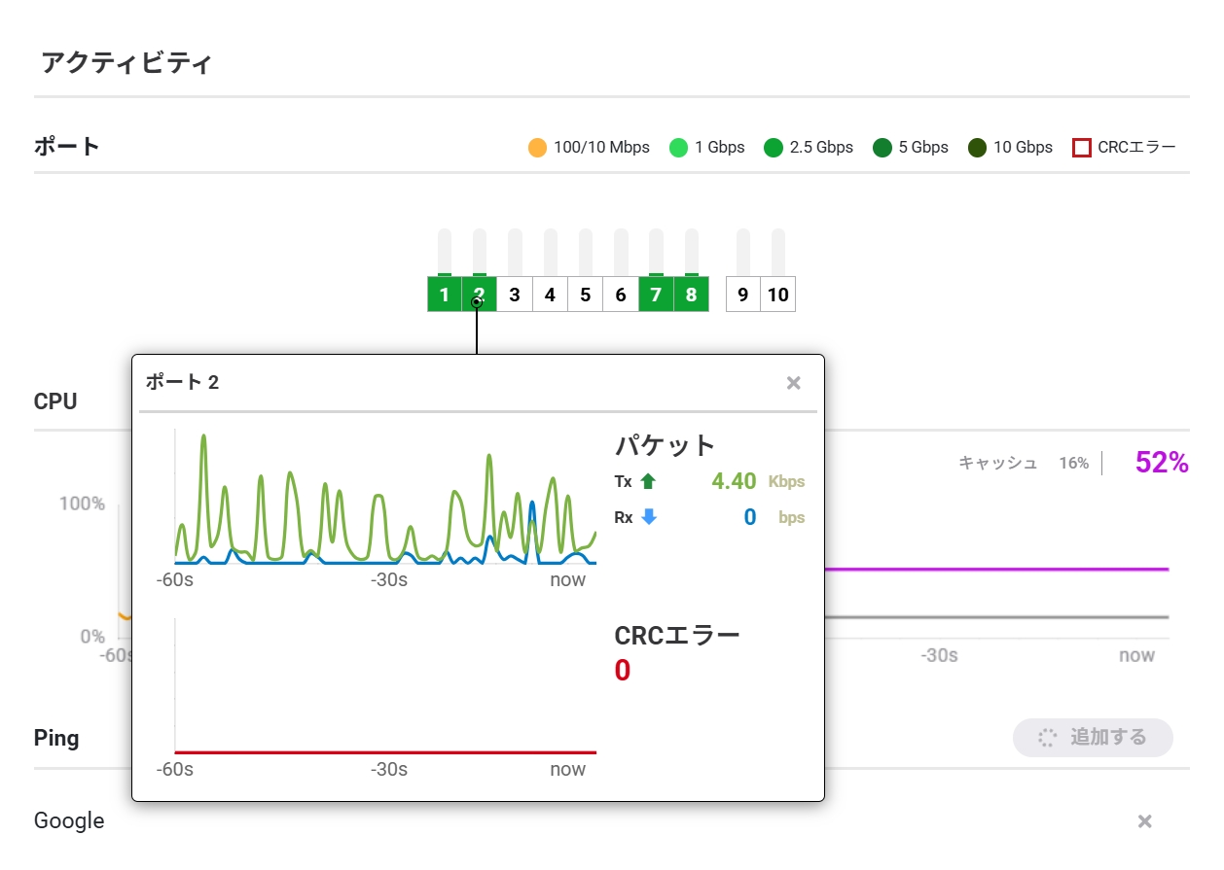The height and width of the screenshot is (870, 1224).
Task: Click the 52% CPU usage value
Action: [1162, 464]
